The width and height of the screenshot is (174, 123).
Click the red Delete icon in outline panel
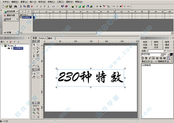11,42
